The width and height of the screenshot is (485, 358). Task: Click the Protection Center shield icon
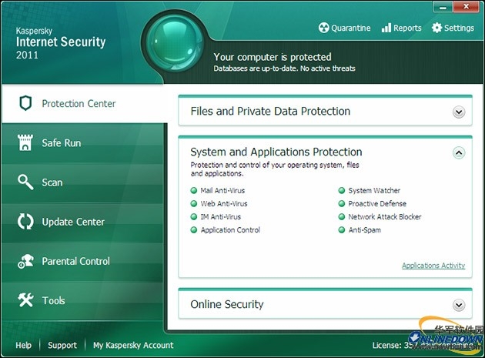pos(26,103)
